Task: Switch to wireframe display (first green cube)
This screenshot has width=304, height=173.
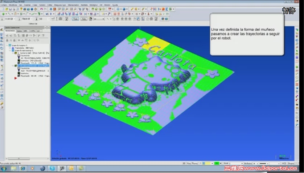Action: (93, 9)
